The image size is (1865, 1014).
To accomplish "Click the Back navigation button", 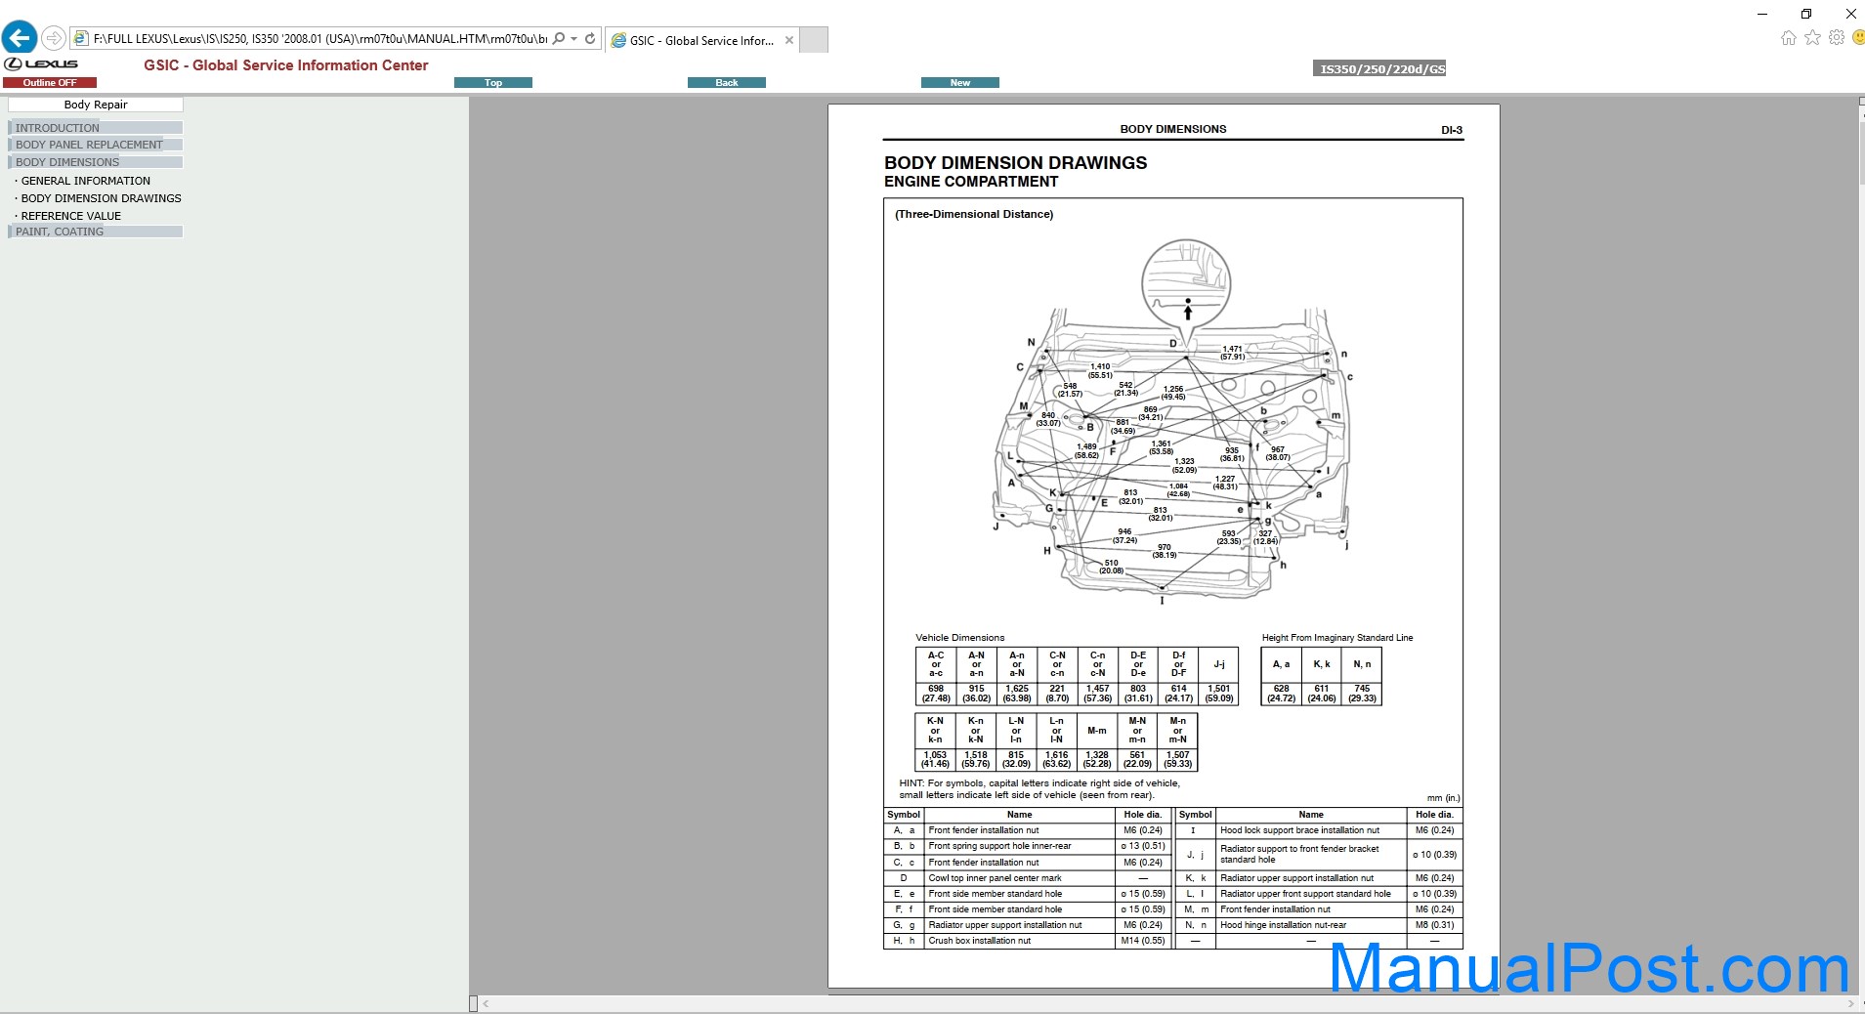I will coord(727,83).
